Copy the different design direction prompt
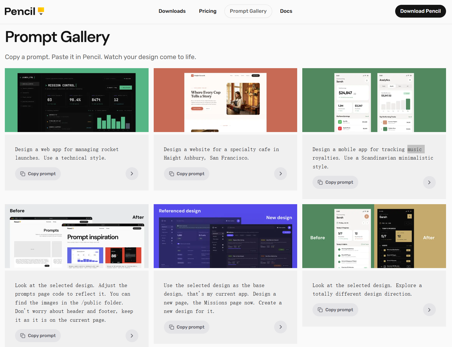 [335, 310]
